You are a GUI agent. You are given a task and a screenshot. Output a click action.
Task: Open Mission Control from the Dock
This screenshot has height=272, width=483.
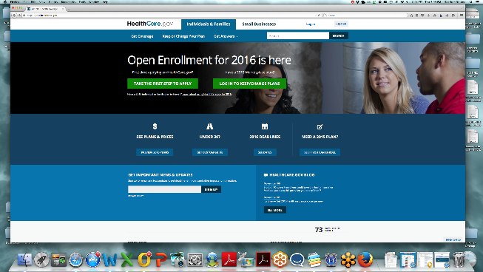point(58,259)
